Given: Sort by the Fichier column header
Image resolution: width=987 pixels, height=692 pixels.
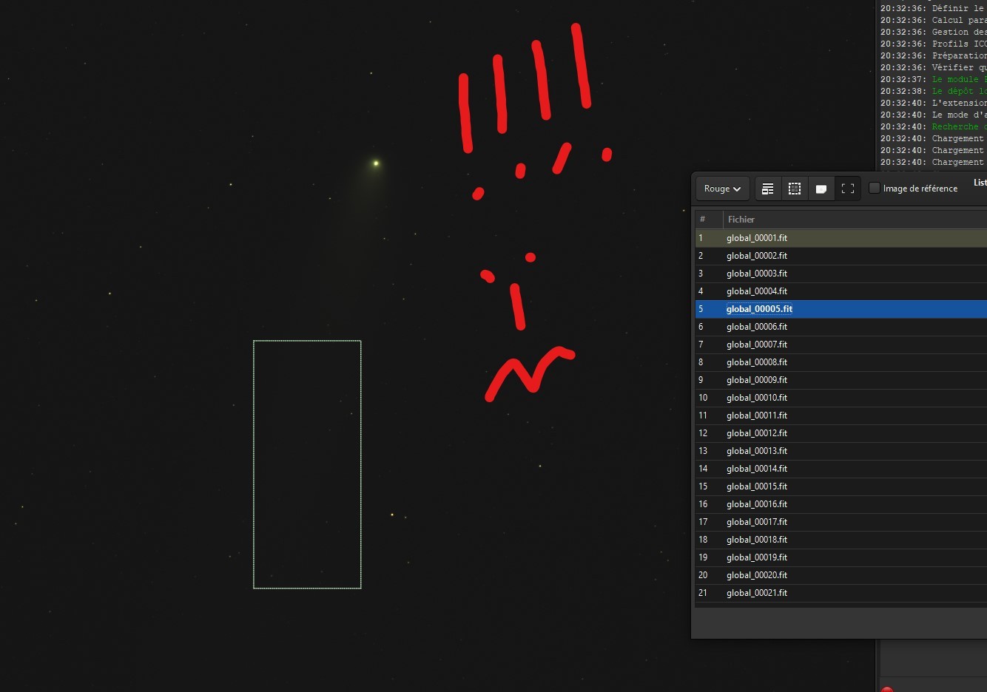Looking at the screenshot, I should (x=741, y=219).
